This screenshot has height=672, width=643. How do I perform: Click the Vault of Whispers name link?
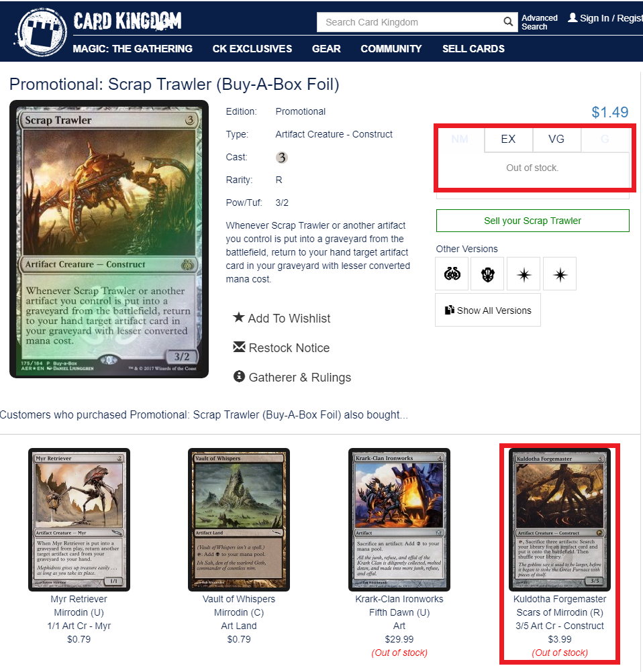[x=239, y=599]
